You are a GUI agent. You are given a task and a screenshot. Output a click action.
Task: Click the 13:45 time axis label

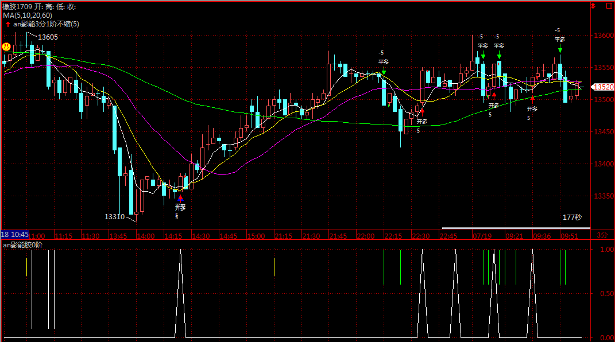click(x=118, y=236)
